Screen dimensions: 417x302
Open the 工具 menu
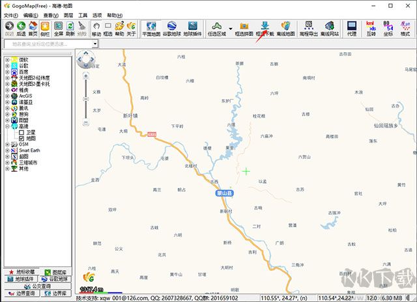[x=83, y=16]
